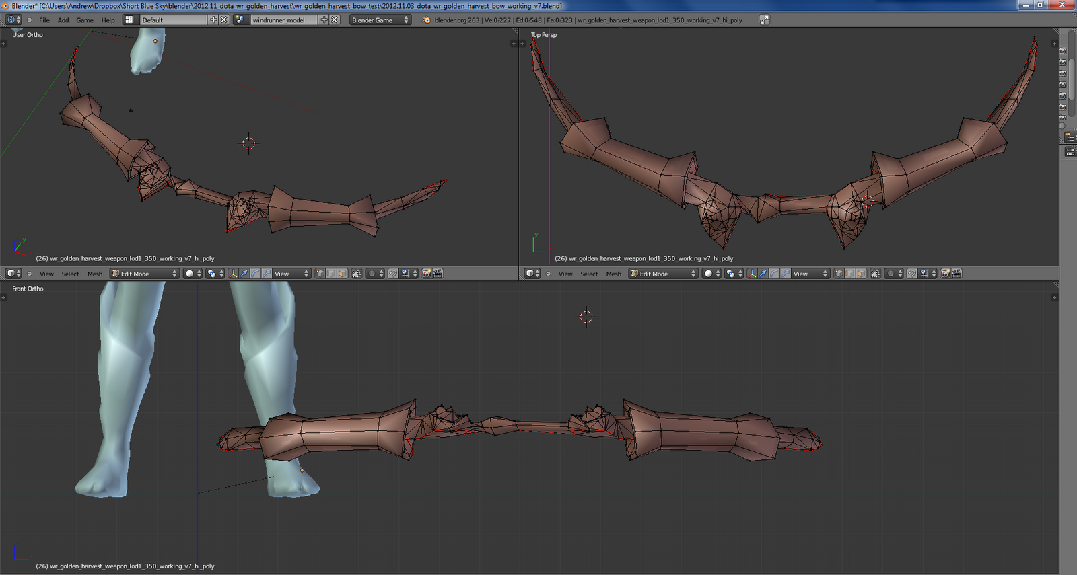The width and height of the screenshot is (1077, 575).
Task: Open viewport shading dropdown in right viewport
Action: [x=711, y=274]
